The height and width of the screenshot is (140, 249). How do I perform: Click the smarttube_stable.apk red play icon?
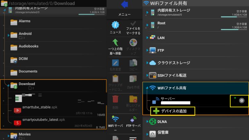(18, 110)
